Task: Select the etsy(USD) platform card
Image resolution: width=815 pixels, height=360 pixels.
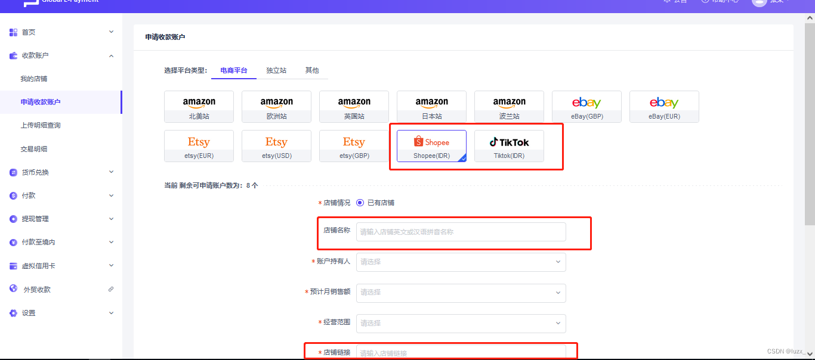Action: pos(276,146)
